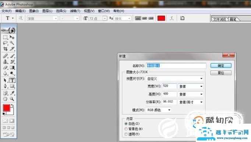
Task: Open the 图层(L) menu
Action: pyautogui.click(x=47, y=11)
